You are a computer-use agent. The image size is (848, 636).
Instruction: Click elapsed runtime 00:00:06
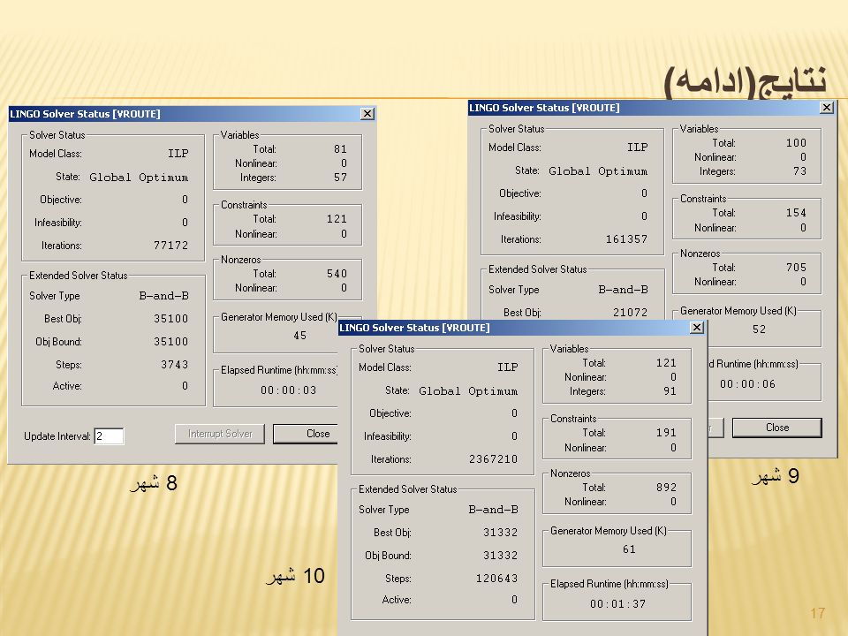747,383
